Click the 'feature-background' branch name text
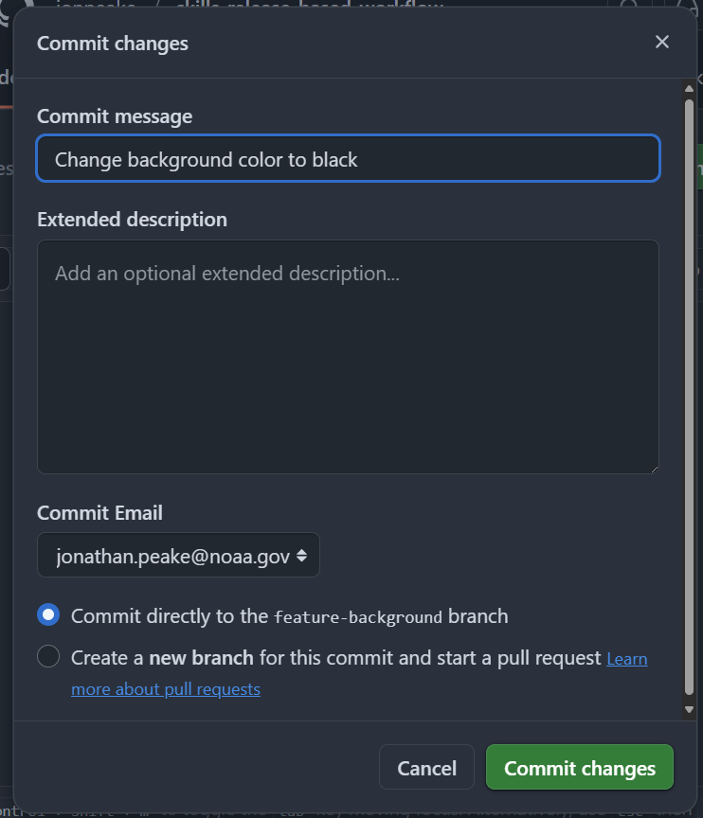 click(x=358, y=617)
